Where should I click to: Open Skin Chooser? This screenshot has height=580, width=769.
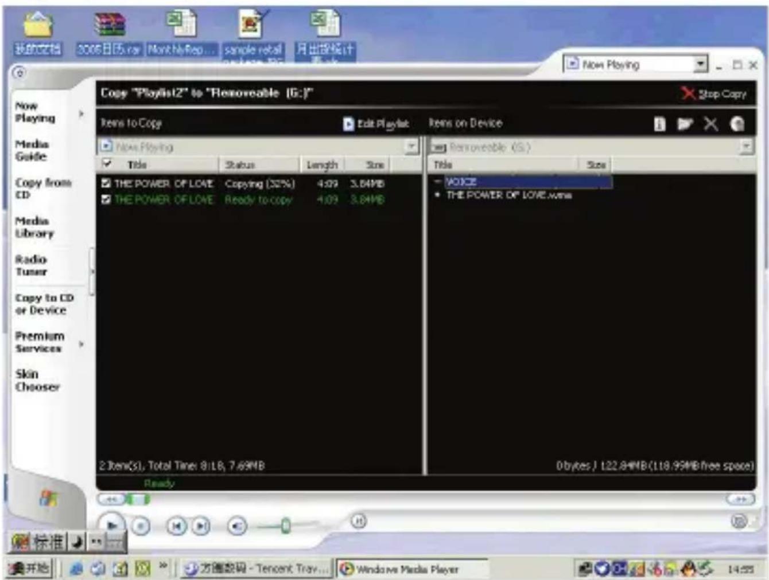tap(37, 381)
